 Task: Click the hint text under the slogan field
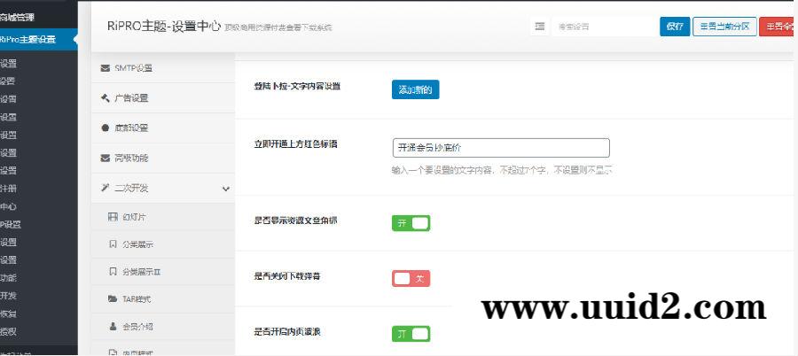(x=501, y=170)
